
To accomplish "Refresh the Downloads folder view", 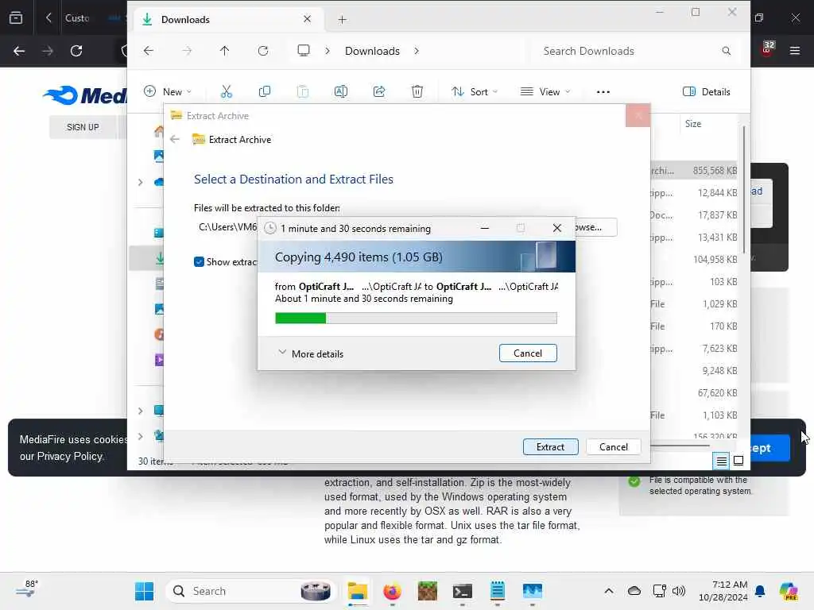I will (263, 51).
